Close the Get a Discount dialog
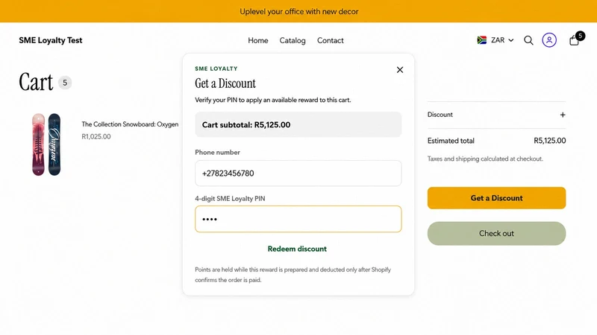 pos(400,70)
